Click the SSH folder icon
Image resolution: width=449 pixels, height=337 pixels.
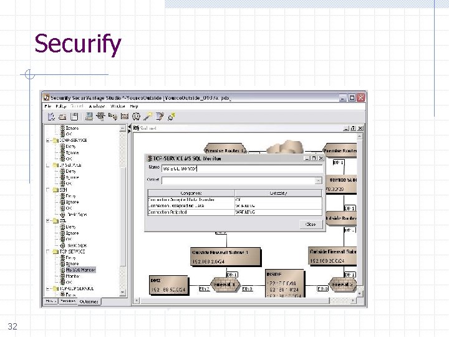56,190
